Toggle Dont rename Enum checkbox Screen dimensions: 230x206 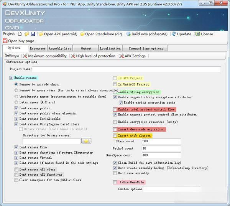(16, 147)
